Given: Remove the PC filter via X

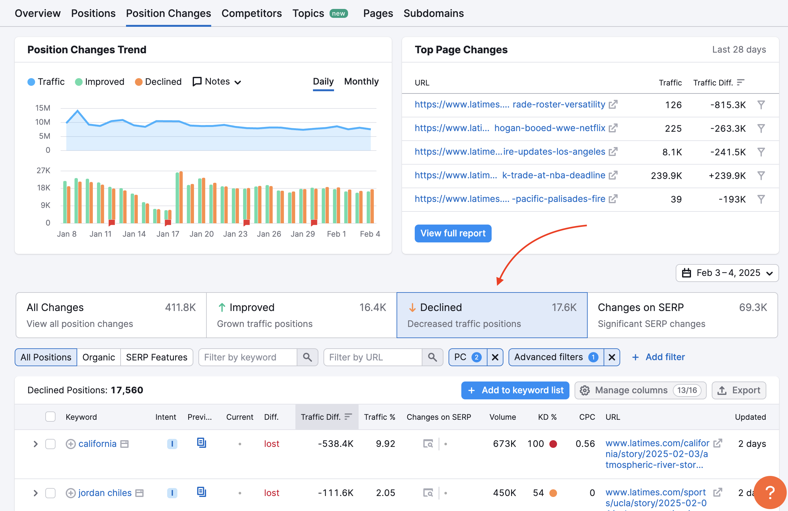Looking at the screenshot, I should [495, 357].
